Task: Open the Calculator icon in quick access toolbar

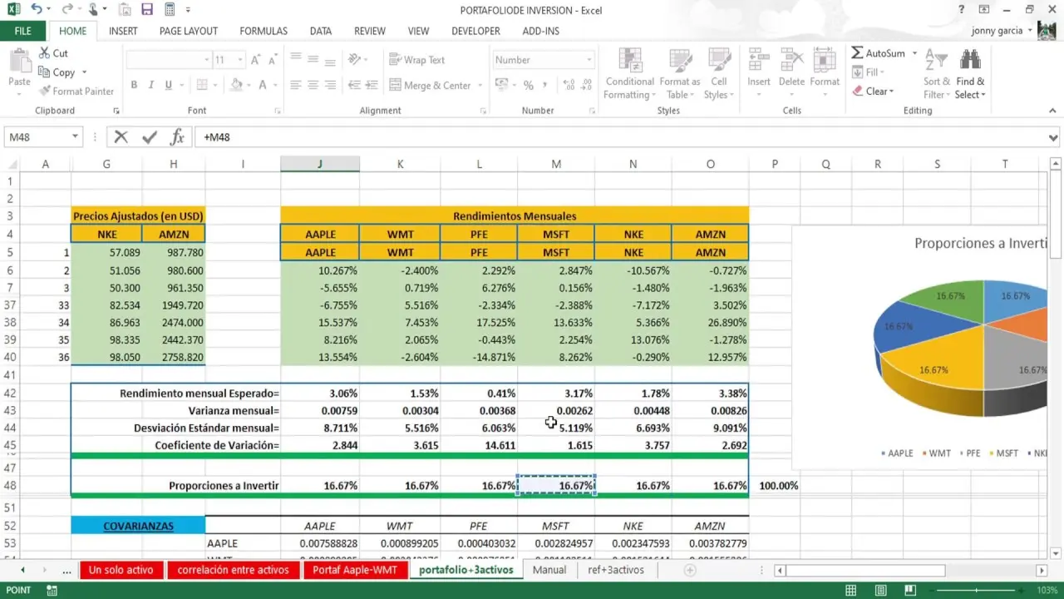Action: pos(170,9)
